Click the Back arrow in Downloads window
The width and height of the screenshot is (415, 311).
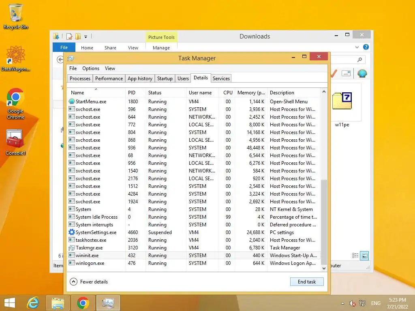[60, 60]
